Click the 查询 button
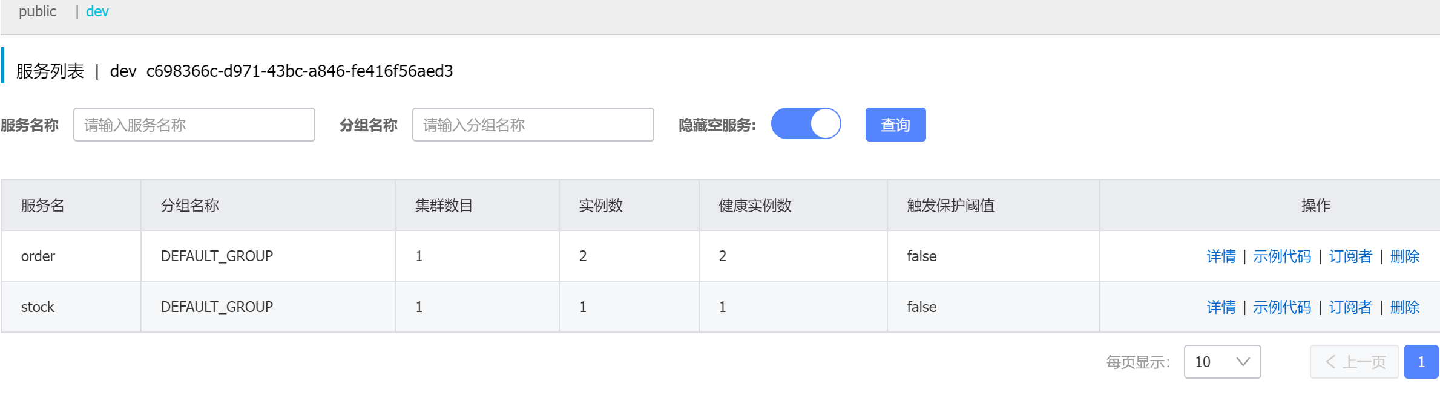This screenshot has width=1440, height=401. [896, 125]
